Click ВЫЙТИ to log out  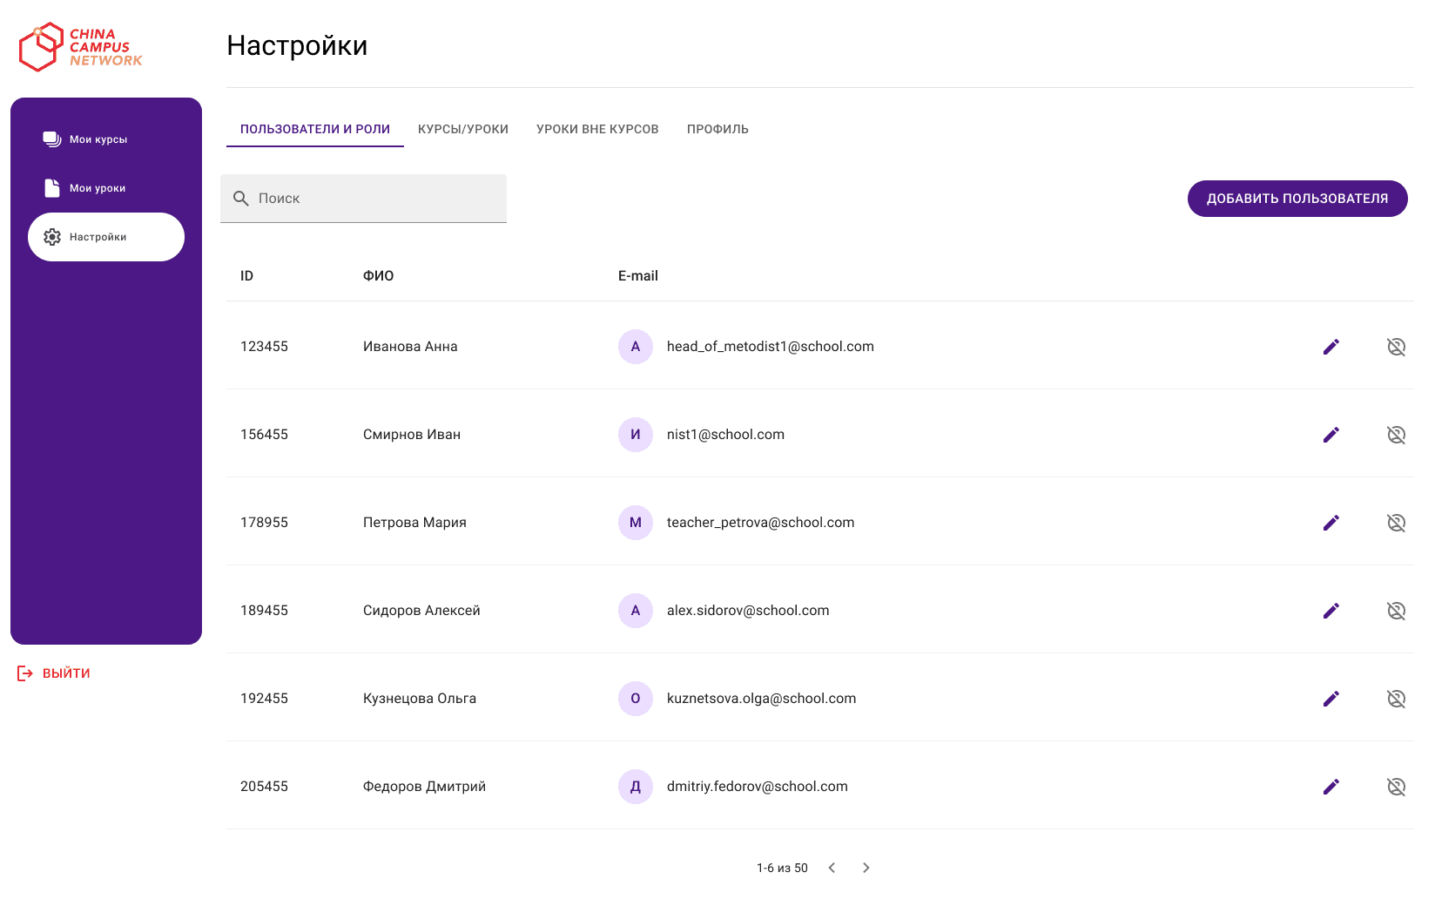point(65,673)
